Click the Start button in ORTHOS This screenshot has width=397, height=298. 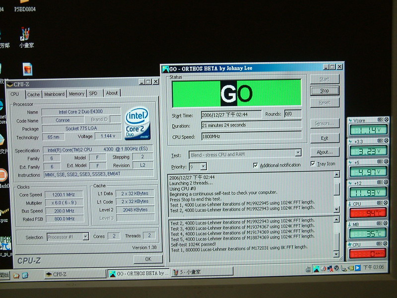325,79
